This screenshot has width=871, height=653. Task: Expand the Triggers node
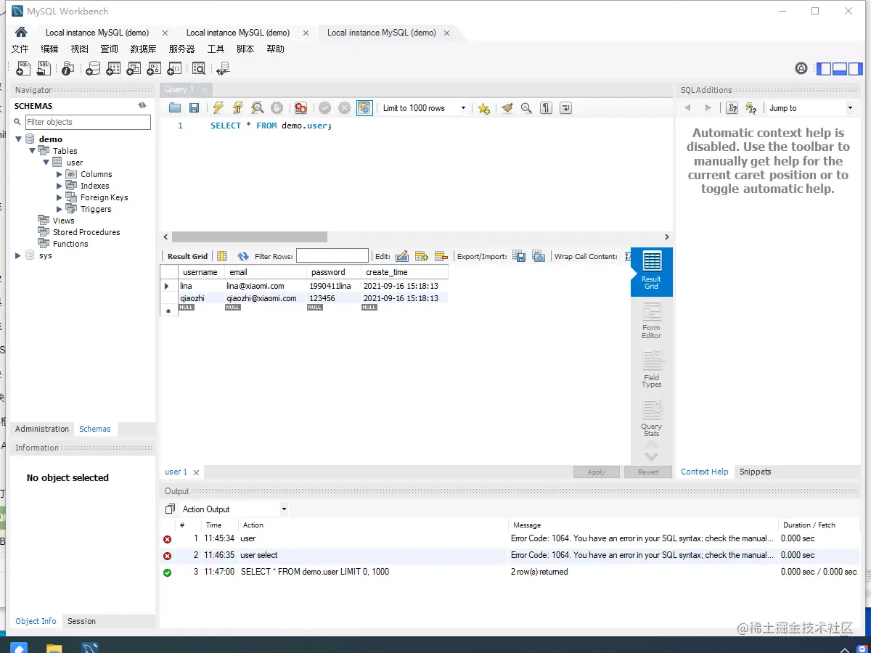pos(60,209)
